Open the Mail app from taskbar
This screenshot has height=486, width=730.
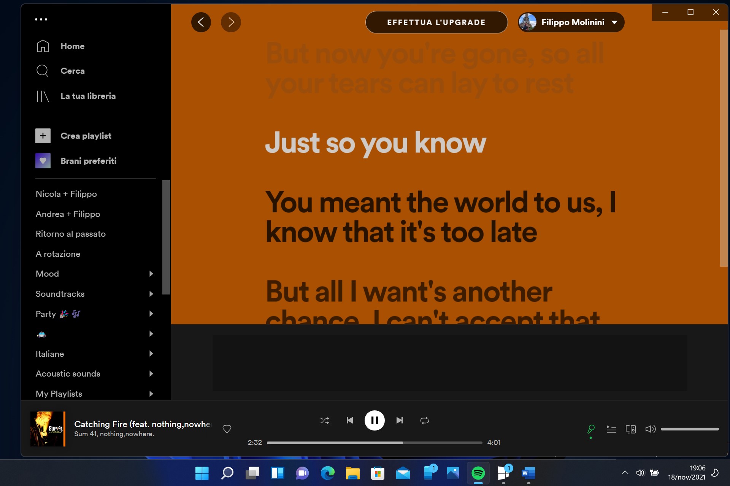[403, 473]
